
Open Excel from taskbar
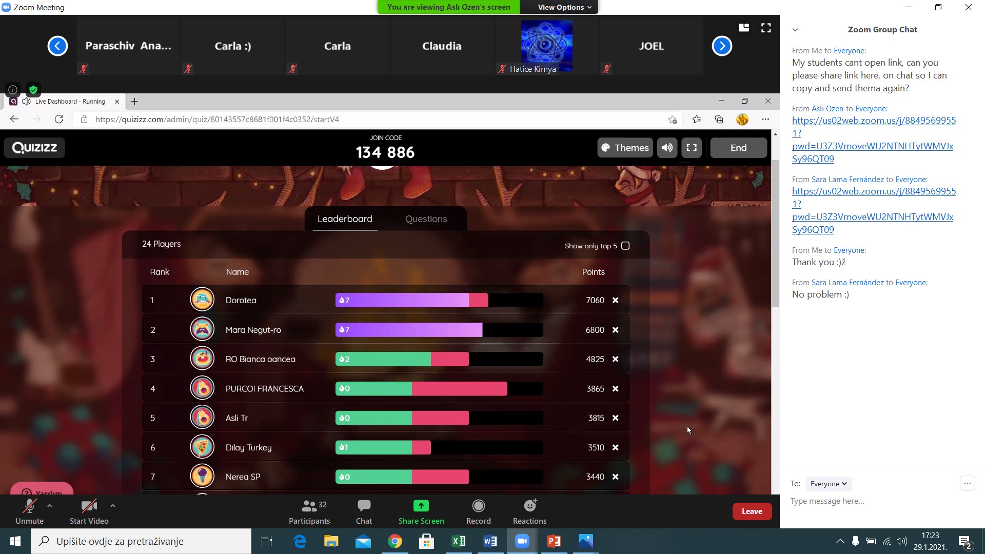(x=459, y=541)
